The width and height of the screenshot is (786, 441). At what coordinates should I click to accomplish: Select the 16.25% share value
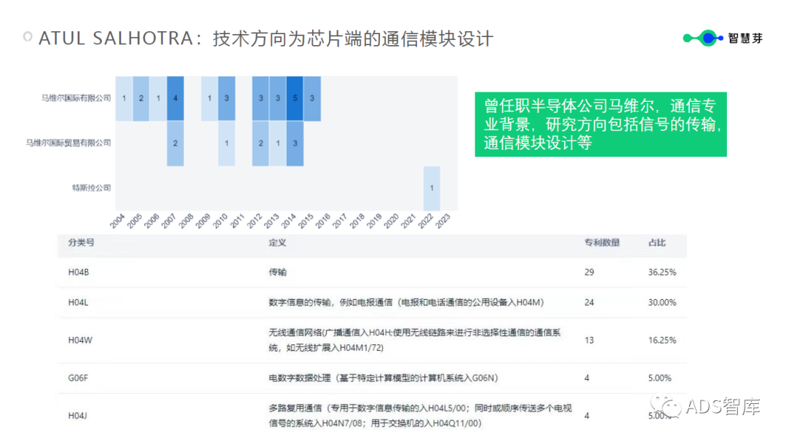pyautogui.click(x=662, y=341)
